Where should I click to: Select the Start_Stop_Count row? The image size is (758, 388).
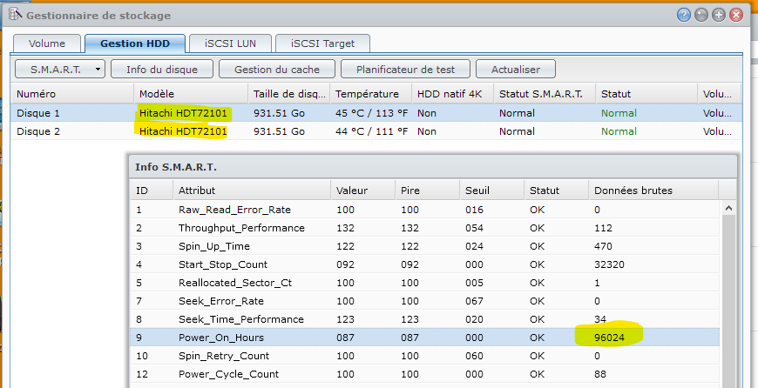pos(425,264)
